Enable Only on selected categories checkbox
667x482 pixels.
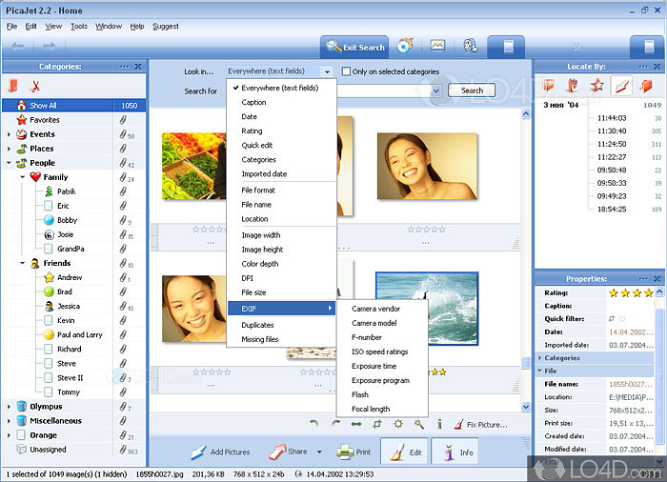pos(347,71)
